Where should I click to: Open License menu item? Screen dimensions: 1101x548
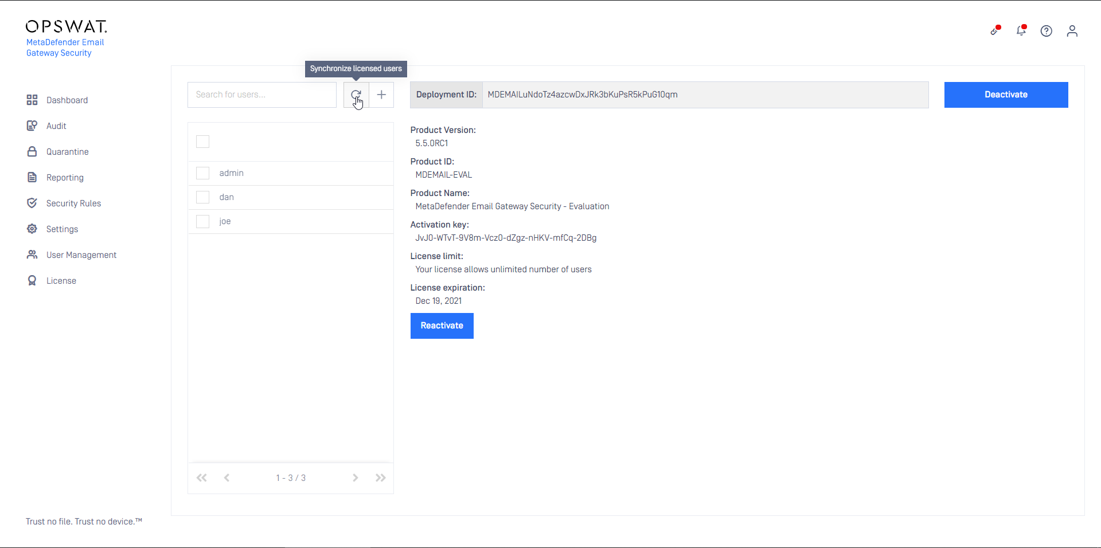coord(61,280)
